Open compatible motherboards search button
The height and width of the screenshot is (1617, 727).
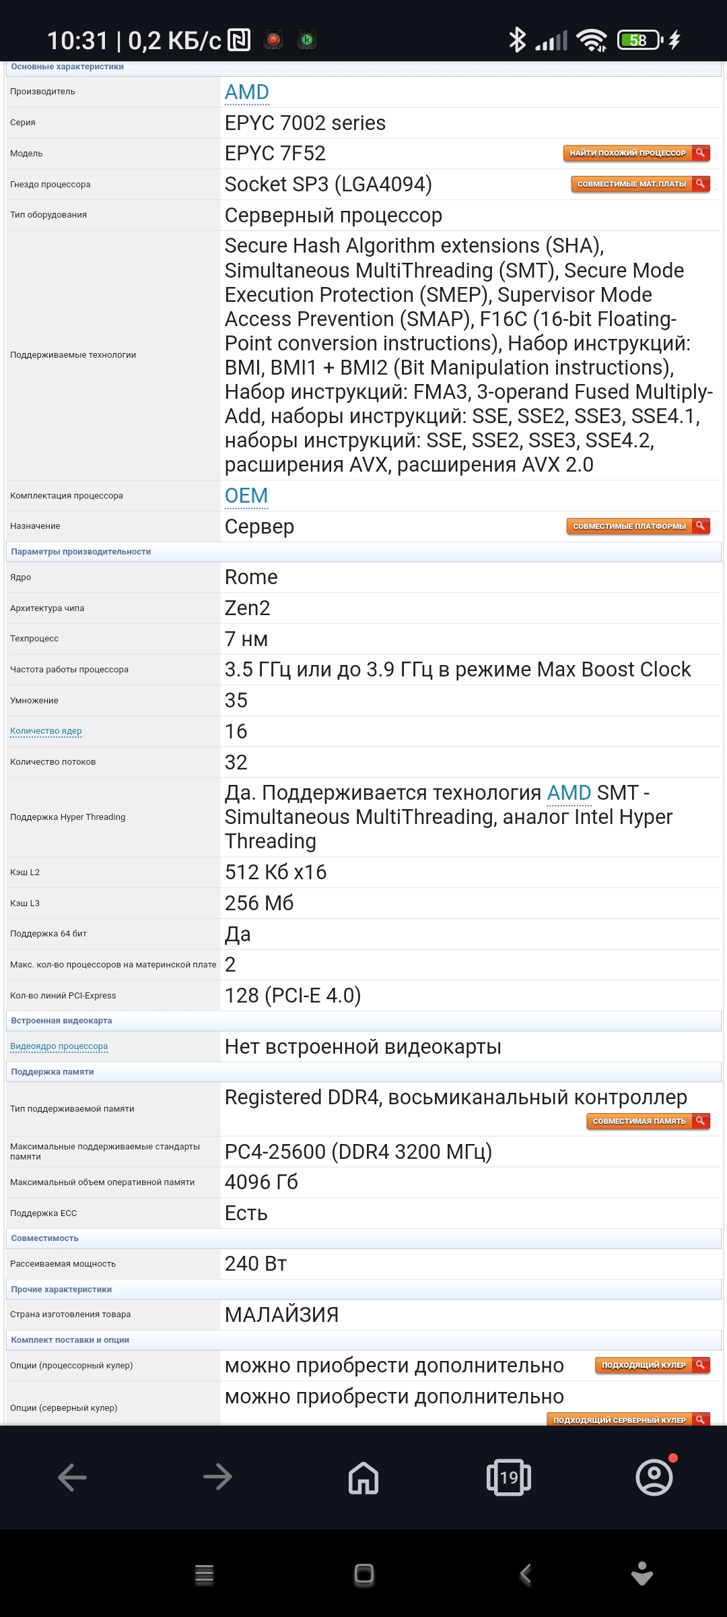point(640,184)
